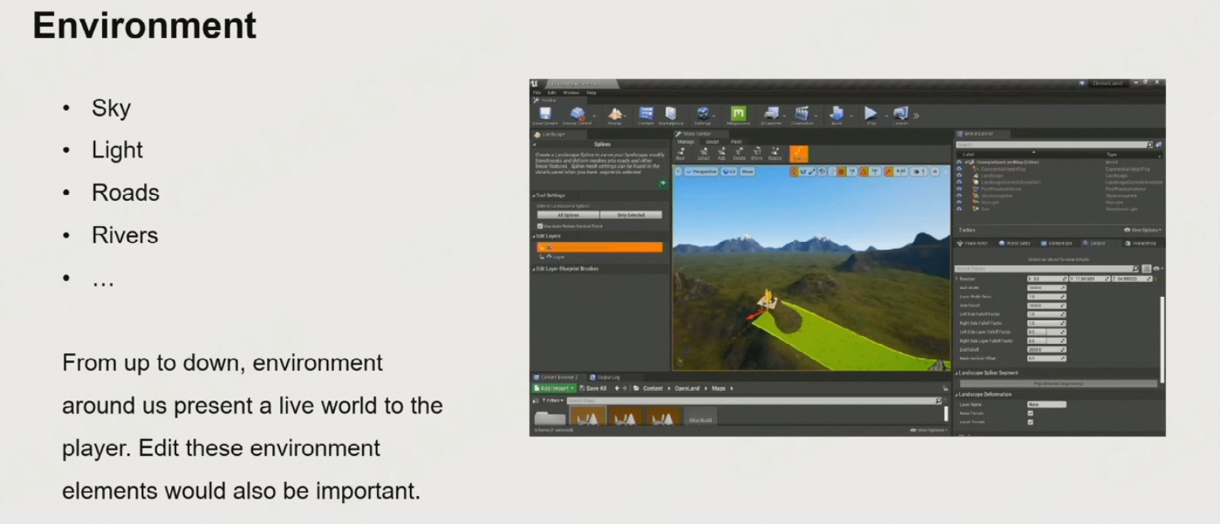The image size is (1220, 524).
Task: Click the Unreal Engine logo icon
Action: pyautogui.click(x=535, y=83)
